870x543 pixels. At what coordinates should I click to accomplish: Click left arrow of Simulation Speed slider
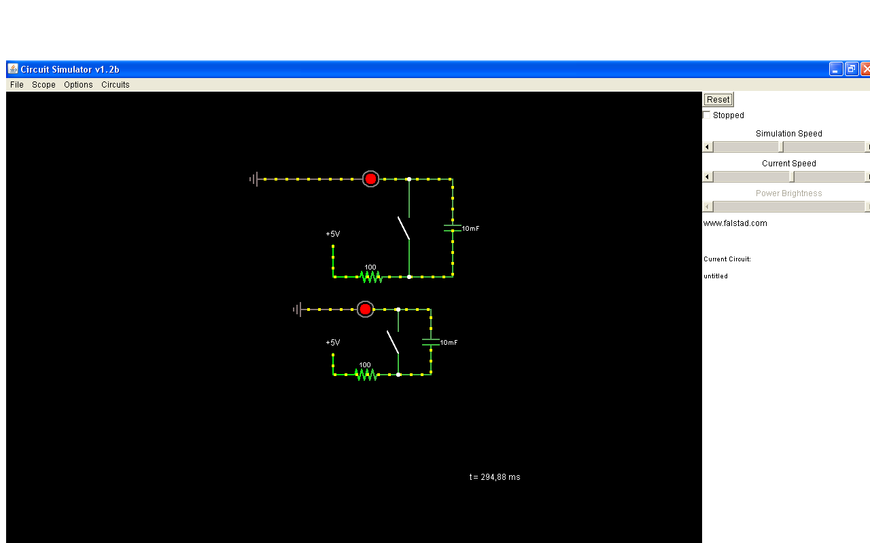(707, 147)
